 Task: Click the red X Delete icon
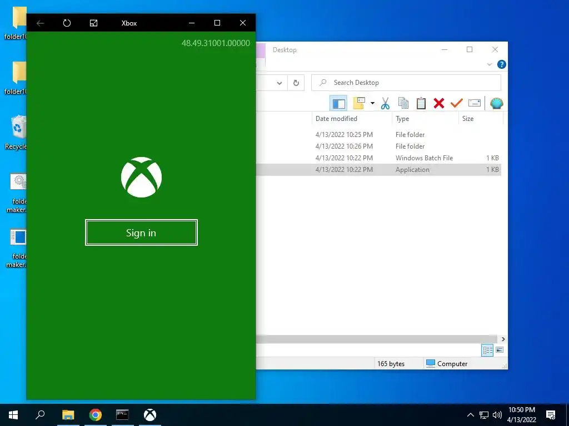tap(439, 103)
